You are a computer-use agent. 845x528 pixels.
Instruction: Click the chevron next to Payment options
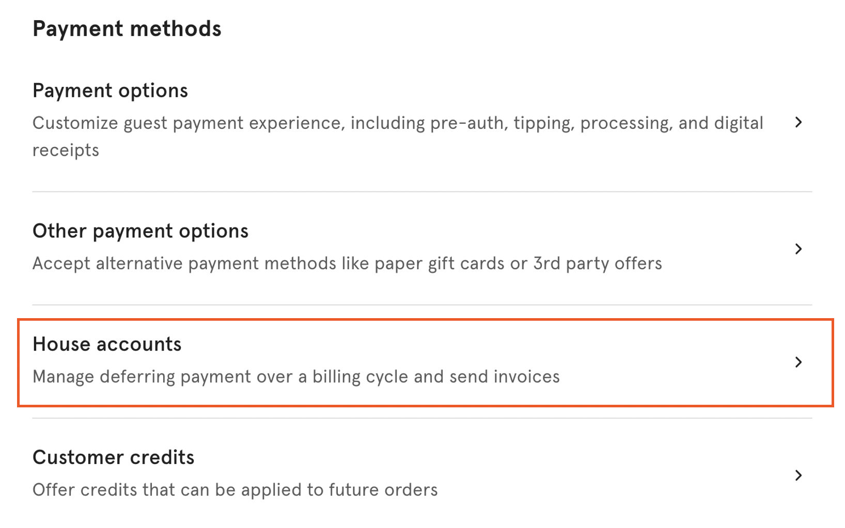tap(799, 123)
